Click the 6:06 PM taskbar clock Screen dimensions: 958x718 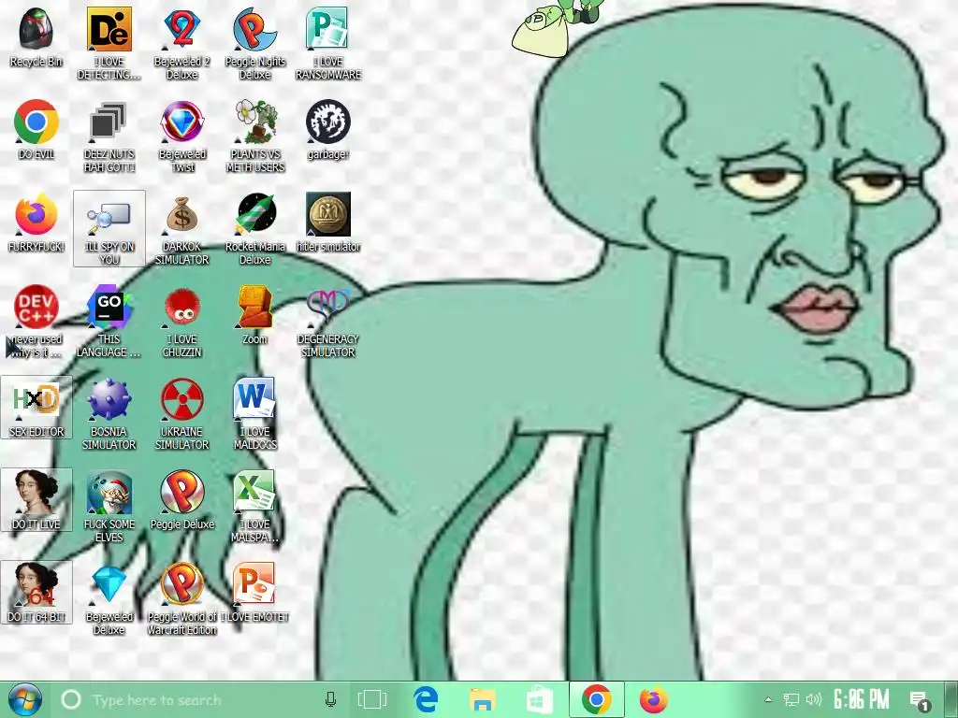point(861,699)
